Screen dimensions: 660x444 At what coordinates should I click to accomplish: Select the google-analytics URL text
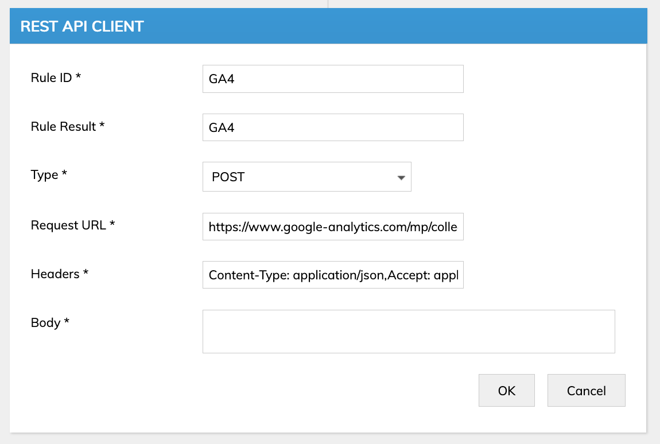[332, 227]
